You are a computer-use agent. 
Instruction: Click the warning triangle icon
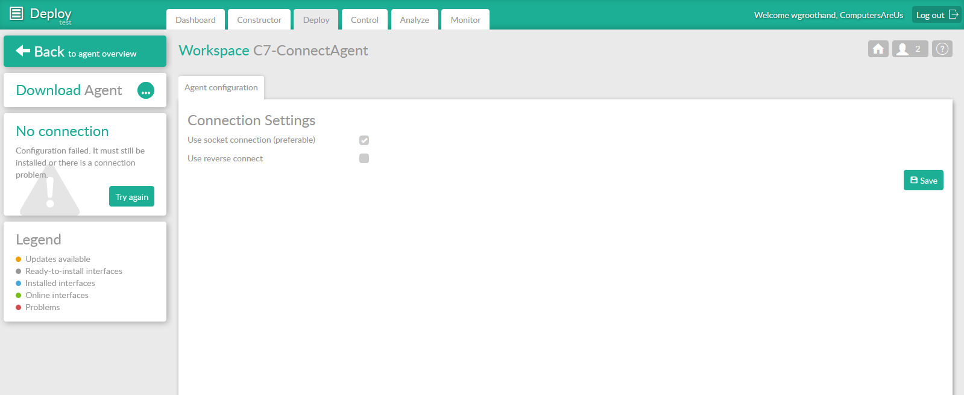(50, 193)
